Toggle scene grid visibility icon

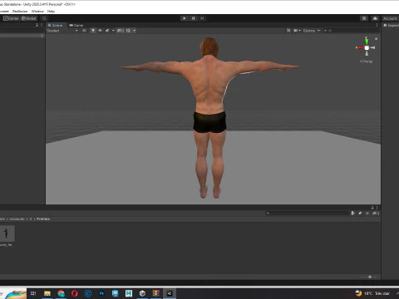128,31
